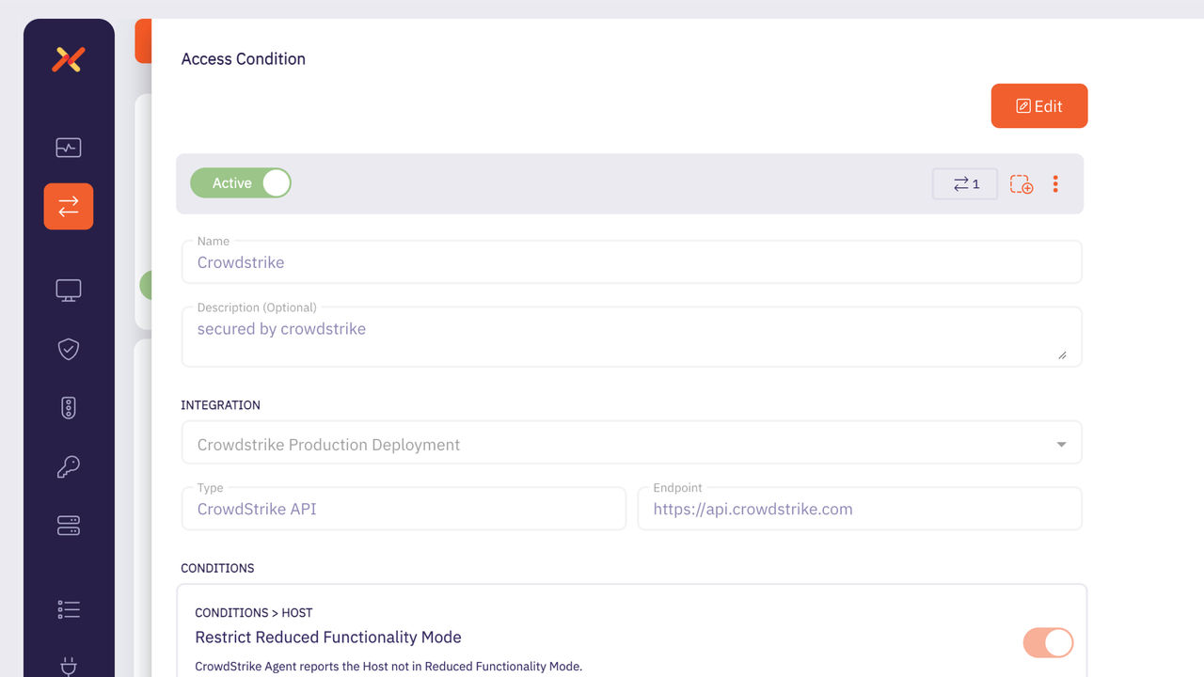Click the Name field containing Crowdstrike
Viewport: 1204px width, 677px height.
[631, 262]
